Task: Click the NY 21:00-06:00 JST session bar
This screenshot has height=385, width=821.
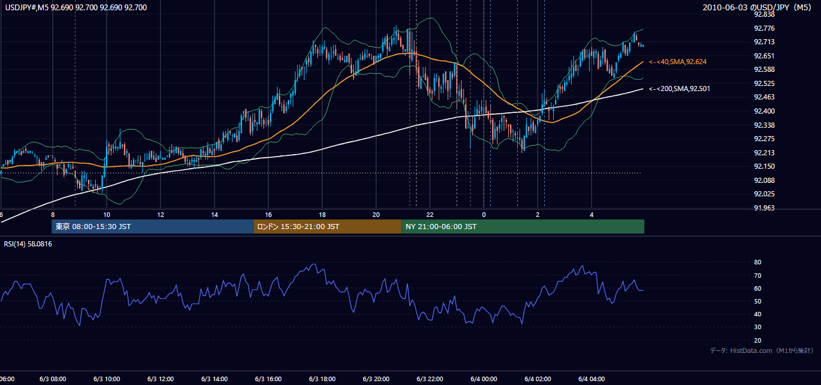Action: pyautogui.click(x=523, y=227)
